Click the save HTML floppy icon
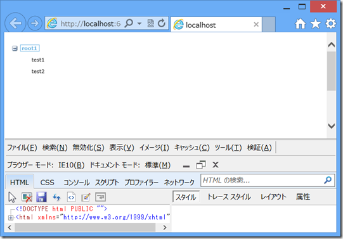 click(41, 197)
